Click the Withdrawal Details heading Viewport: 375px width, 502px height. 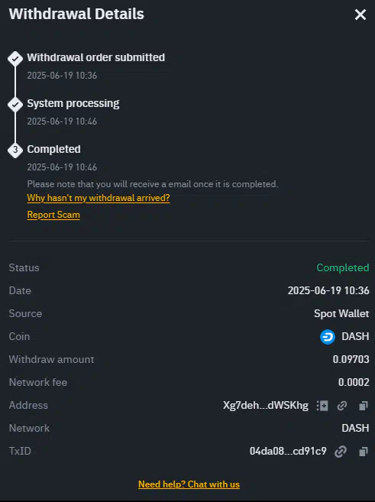[76, 14]
